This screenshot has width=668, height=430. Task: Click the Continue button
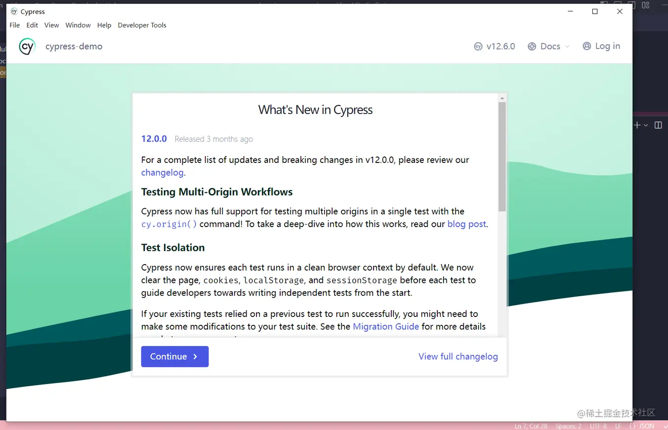(175, 356)
